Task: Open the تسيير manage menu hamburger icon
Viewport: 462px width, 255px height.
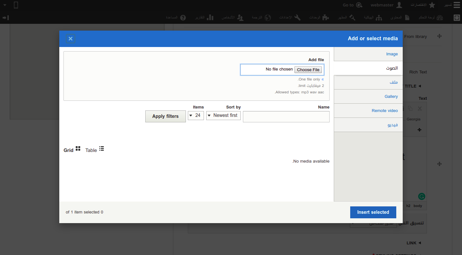Action: coord(457,5)
